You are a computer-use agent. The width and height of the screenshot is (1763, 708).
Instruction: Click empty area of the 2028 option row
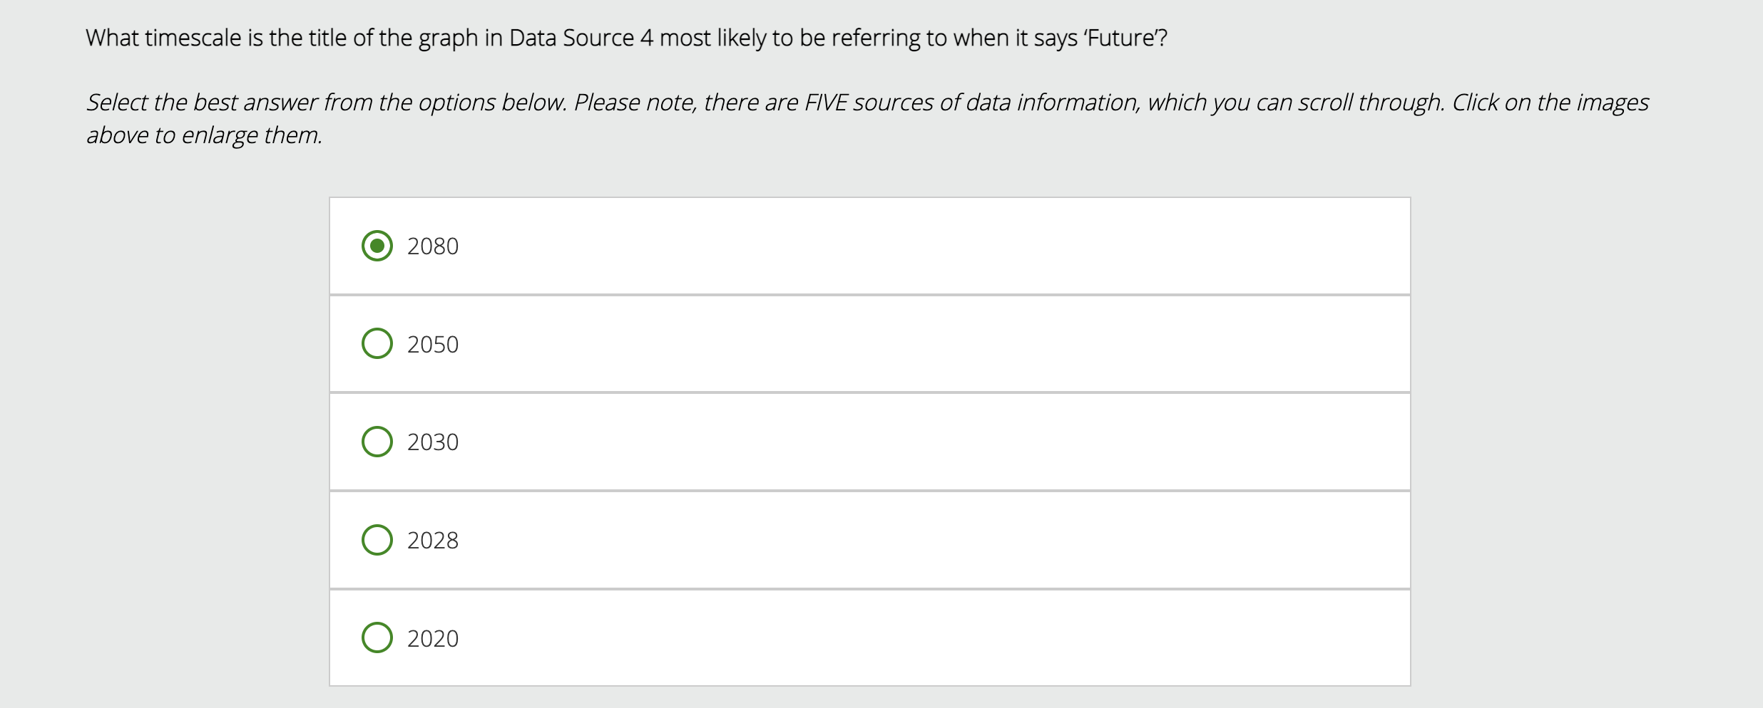tap(927, 540)
